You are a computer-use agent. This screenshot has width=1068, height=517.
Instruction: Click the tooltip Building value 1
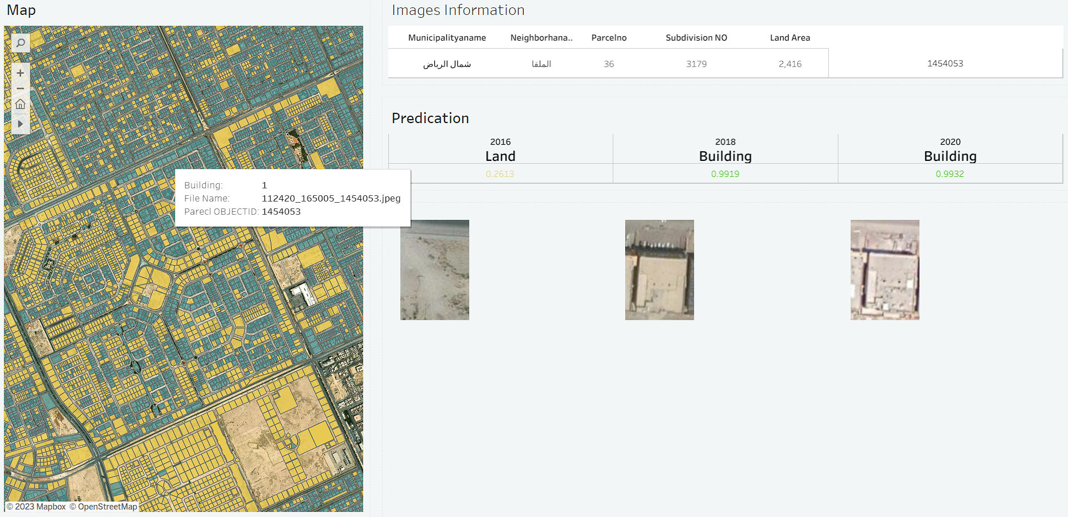pyautogui.click(x=264, y=186)
